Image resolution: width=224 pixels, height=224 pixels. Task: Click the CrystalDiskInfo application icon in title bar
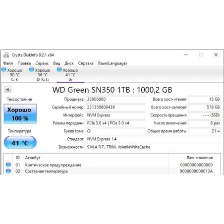[x=6, y=55]
